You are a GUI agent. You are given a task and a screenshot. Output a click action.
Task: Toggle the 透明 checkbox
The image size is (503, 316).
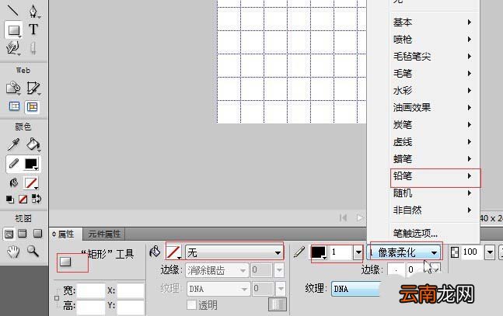(191, 304)
